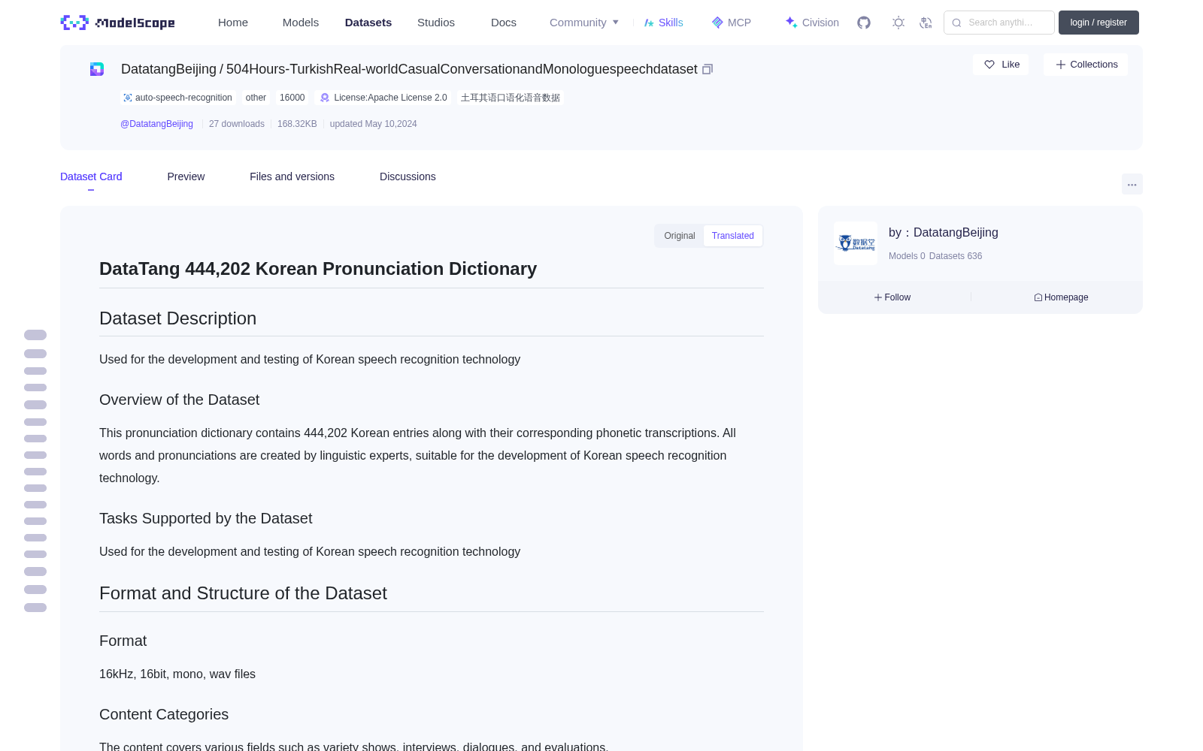The width and height of the screenshot is (1203, 751).
Task: Click the search input field
Action: pyautogui.click(x=999, y=23)
